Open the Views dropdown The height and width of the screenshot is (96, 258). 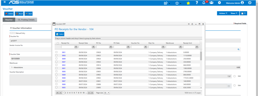coord(234,13)
